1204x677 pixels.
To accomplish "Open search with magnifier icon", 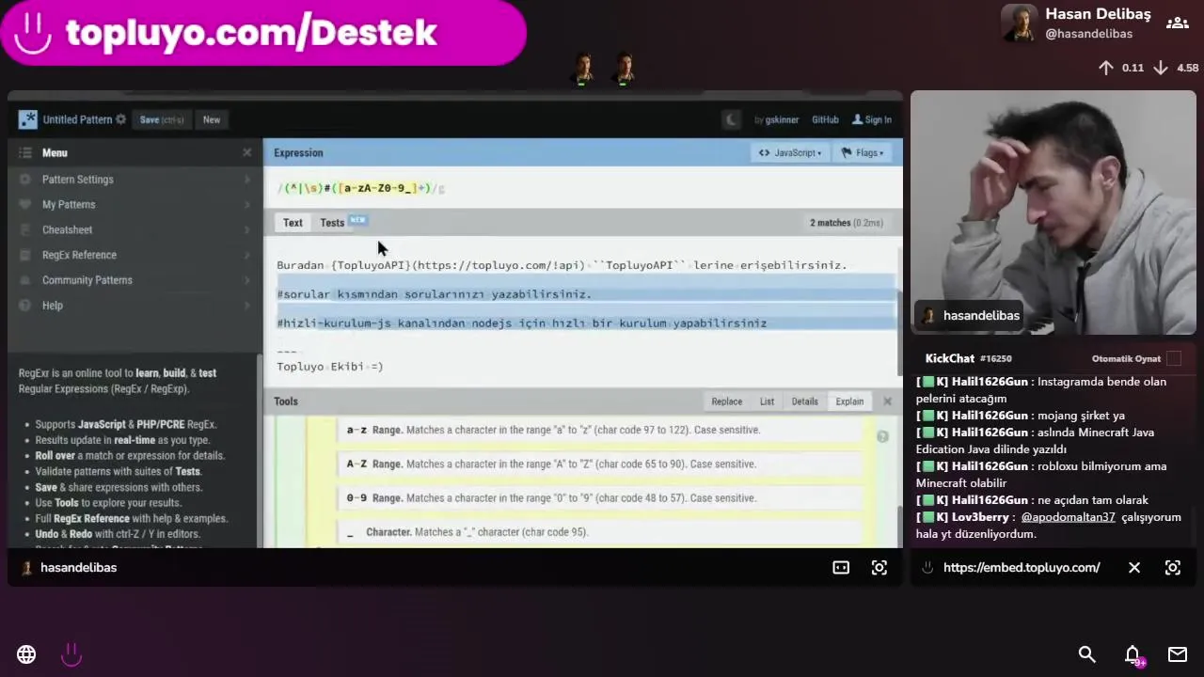I will [x=1086, y=654].
